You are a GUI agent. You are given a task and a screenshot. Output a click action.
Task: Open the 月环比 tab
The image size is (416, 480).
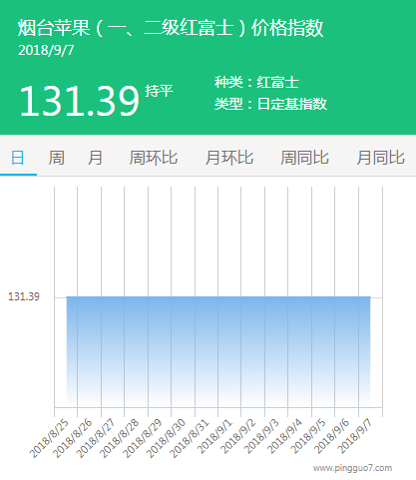click(229, 158)
